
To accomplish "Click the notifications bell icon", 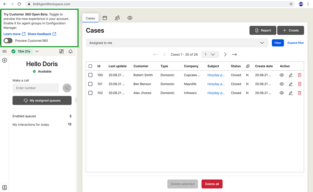I will (x=71, y=51).
